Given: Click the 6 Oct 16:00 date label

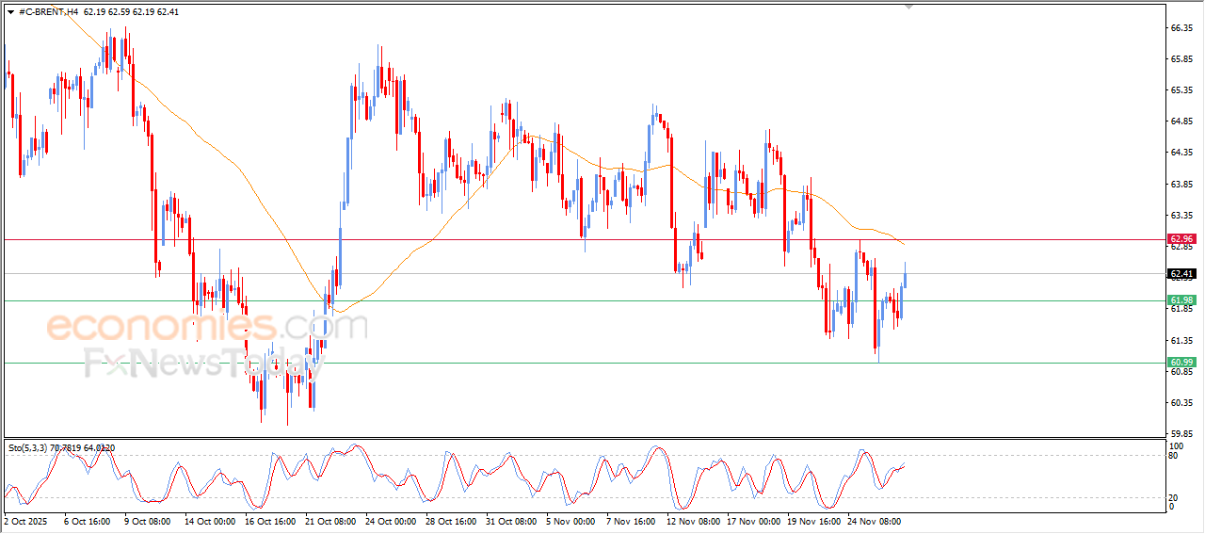Looking at the screenshot, I should pos(88,520).
